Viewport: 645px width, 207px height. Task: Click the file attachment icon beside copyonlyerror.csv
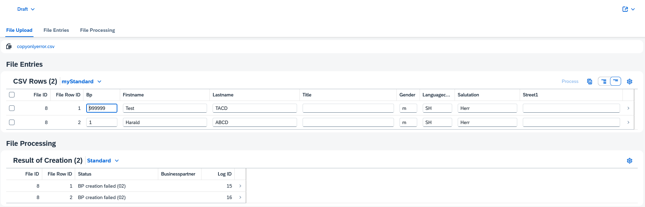point(9,46)
